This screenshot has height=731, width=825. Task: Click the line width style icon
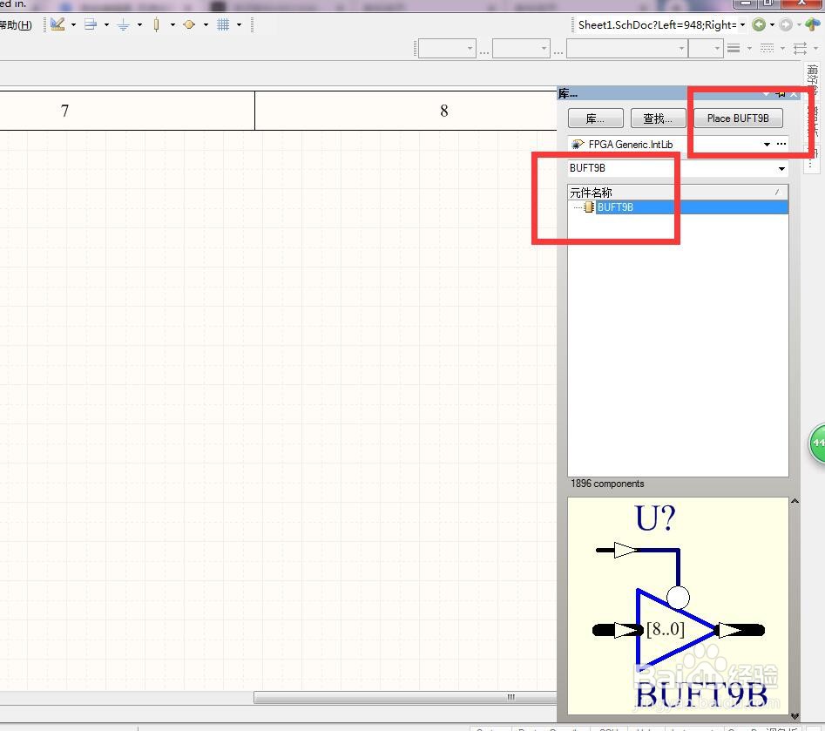tap(734, 49)
